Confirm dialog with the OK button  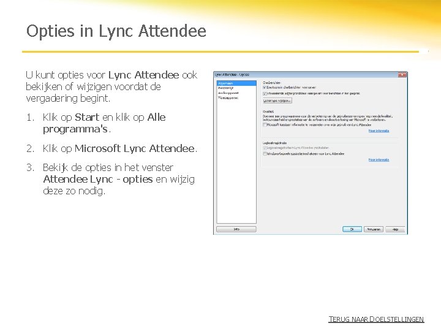352,229
